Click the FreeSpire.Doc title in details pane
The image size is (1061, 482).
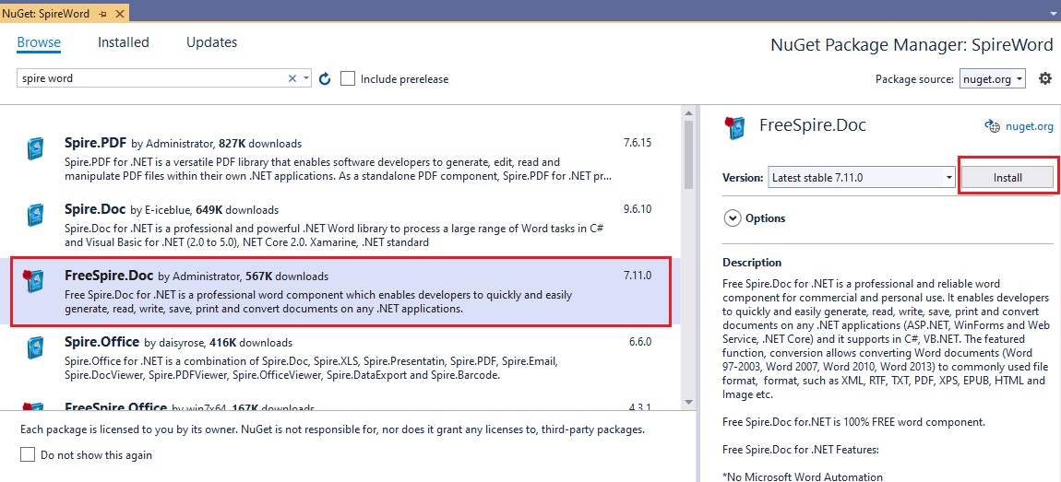point(813,125)
